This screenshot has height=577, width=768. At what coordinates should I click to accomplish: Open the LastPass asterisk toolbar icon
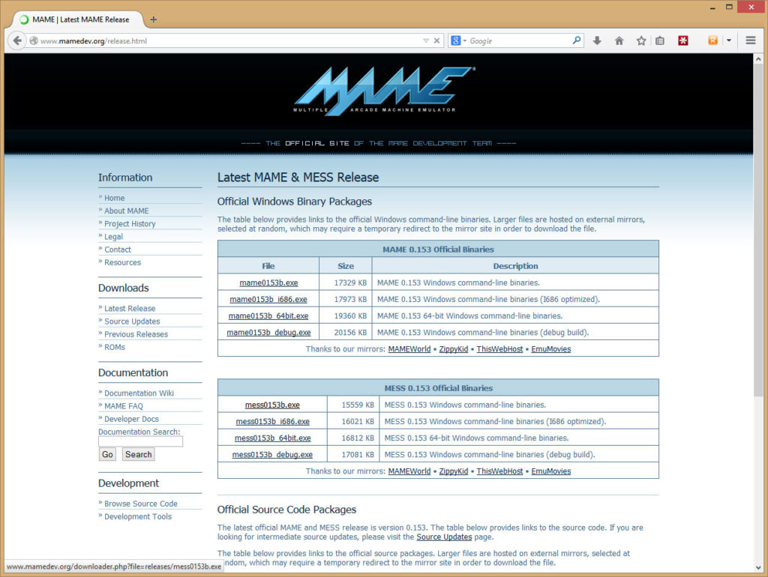click(683, 40)
